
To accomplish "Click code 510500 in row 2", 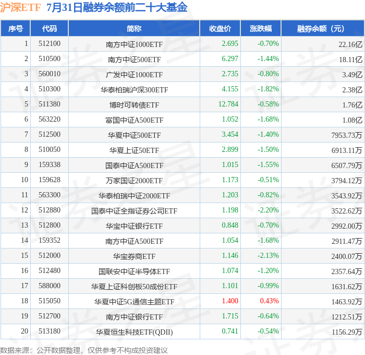I will [50, 58].
